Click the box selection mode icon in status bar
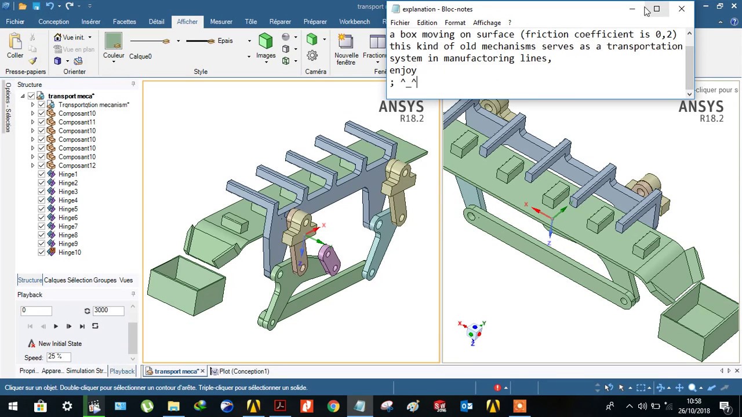Viewport: 742px width, 417px height. pyautogui.click(x=641, y=387)
